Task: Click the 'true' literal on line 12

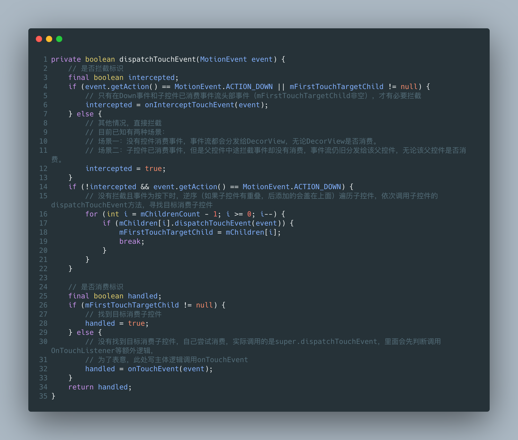Action: [x=153, y=169]
